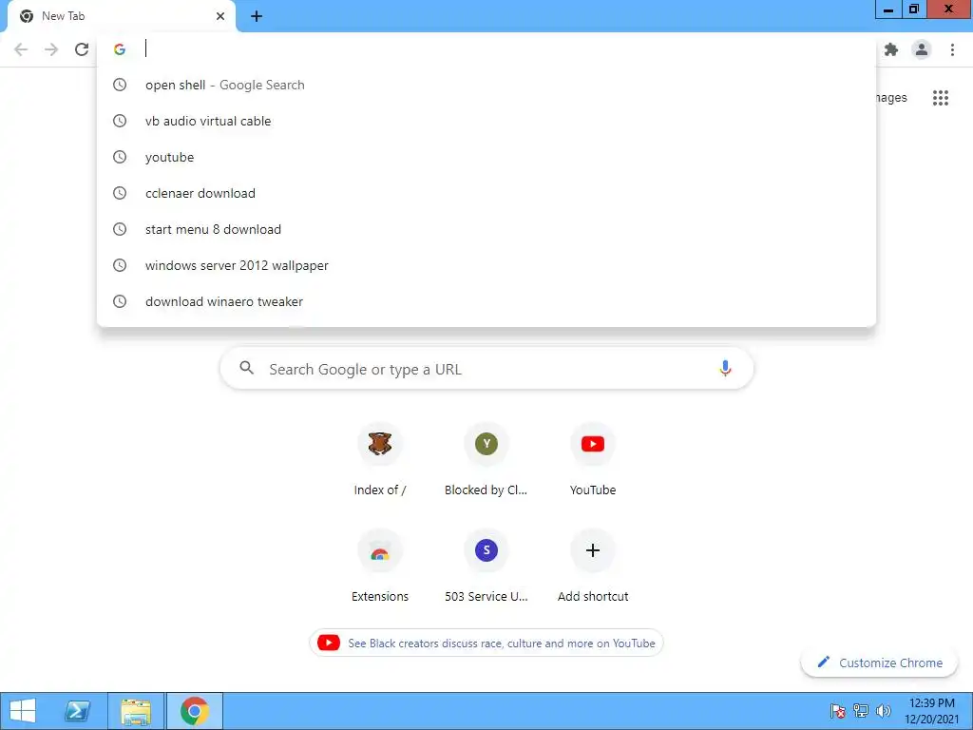
Task: Close the New Tab tab
Action: (x=220, y=16)
